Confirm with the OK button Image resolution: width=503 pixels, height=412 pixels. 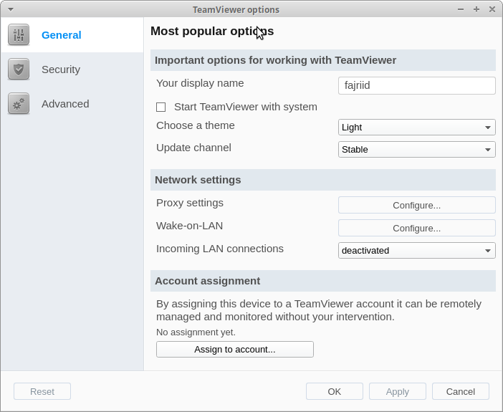coord(335,391)
